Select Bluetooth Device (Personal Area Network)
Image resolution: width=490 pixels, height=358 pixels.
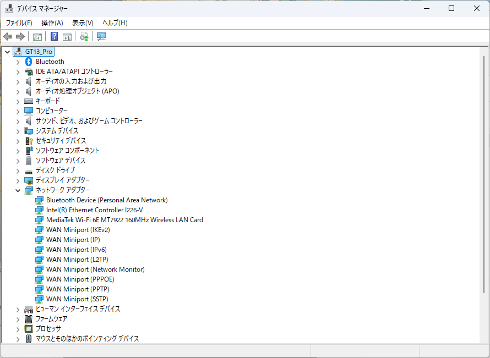(x=107, y=200)
